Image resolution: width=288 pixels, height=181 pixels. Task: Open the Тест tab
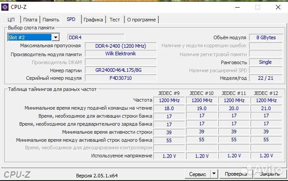point(114,20)
